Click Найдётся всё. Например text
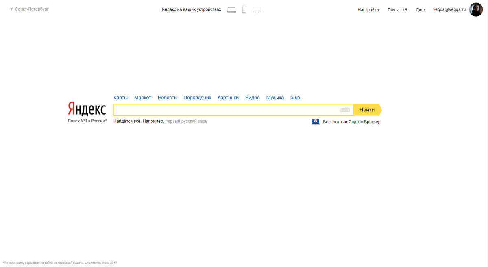The height and width of the screenshot is (267, 488). coord(138,121)
